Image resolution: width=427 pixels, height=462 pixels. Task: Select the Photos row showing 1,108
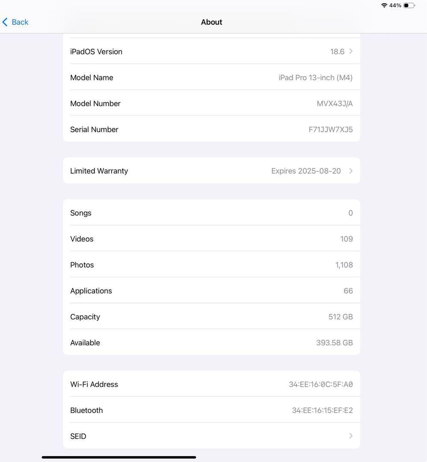[x=211, y=264]
